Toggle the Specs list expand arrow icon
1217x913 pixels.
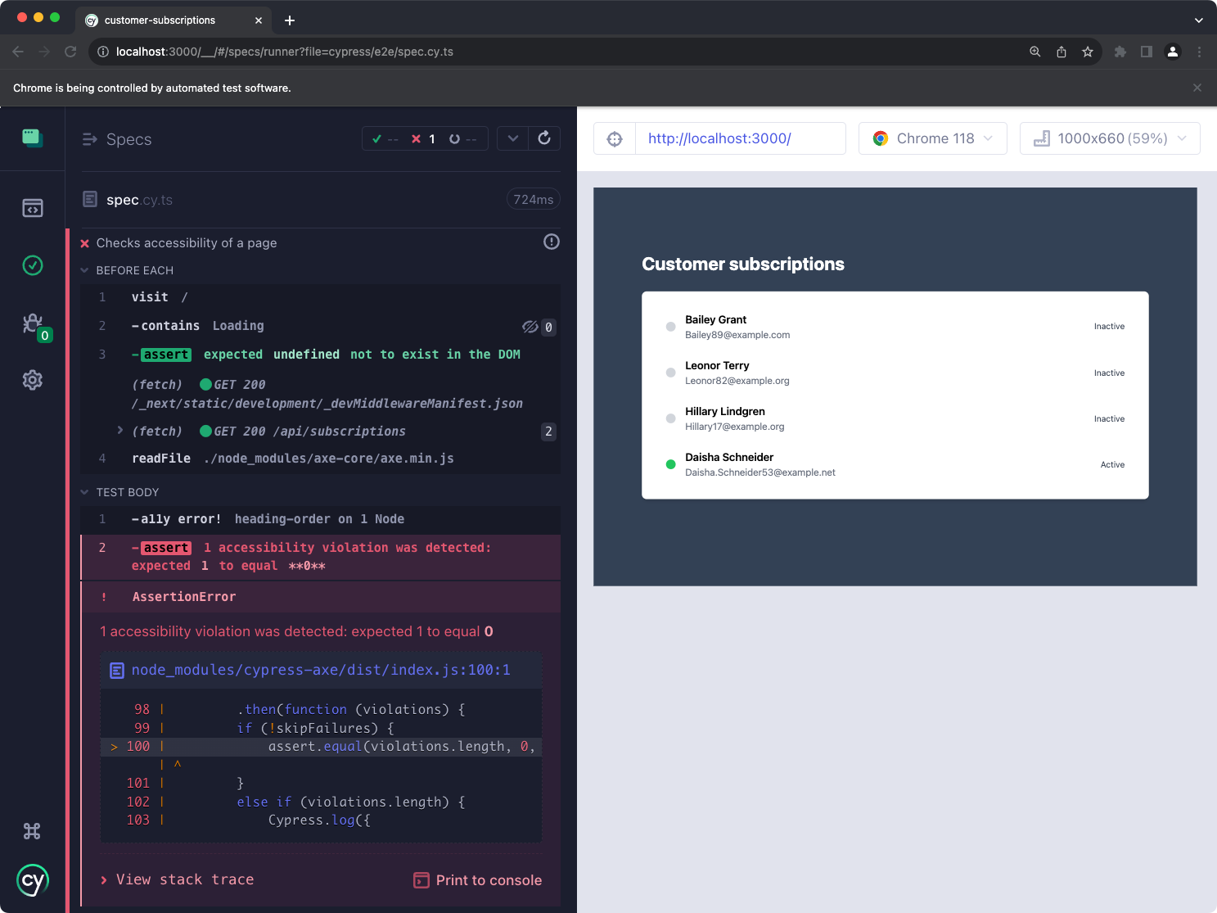[x=90, y=139]
